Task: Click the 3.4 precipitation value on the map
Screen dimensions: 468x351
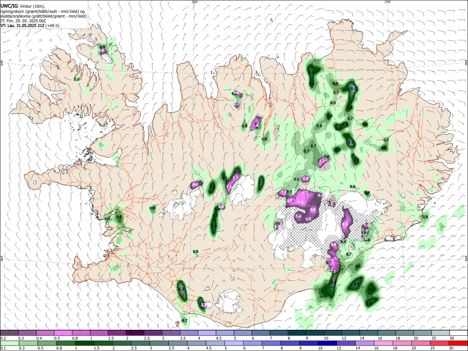Action: [x=333, y=283]
